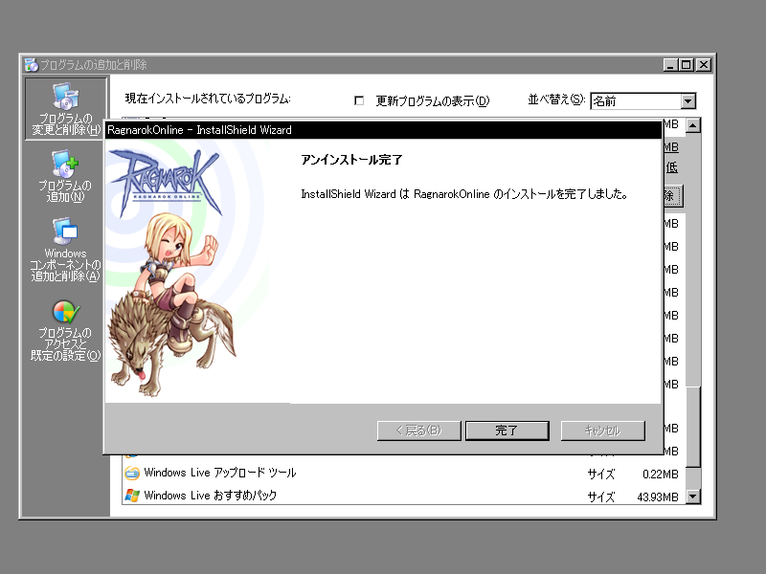Open the 並べ替え sort dropdown

[x=687, y=101]
